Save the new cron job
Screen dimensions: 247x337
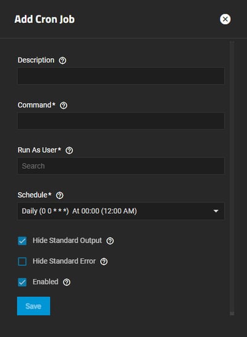(34, 306)
